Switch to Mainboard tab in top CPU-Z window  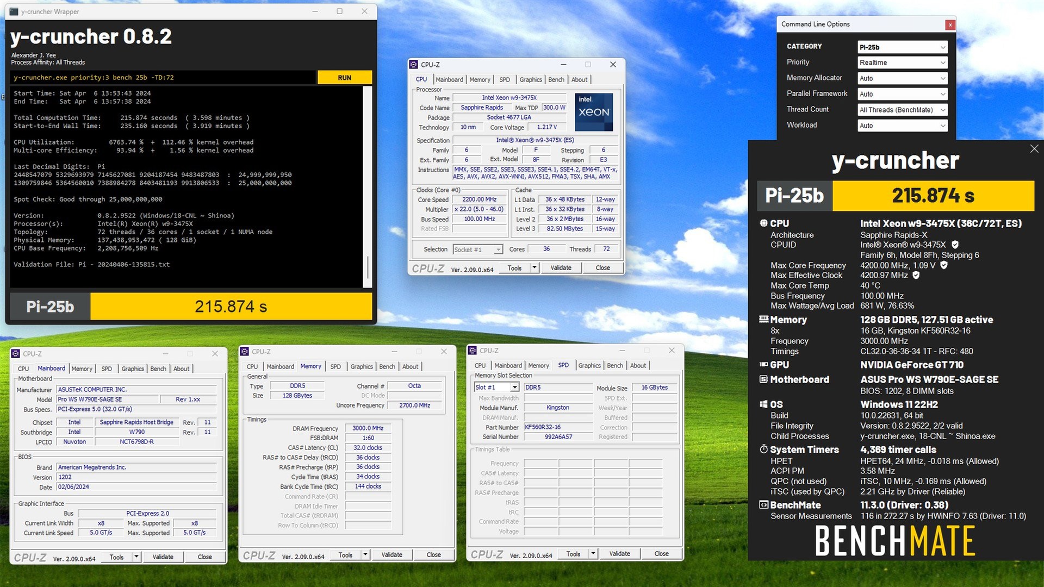[x=449, y=79]
